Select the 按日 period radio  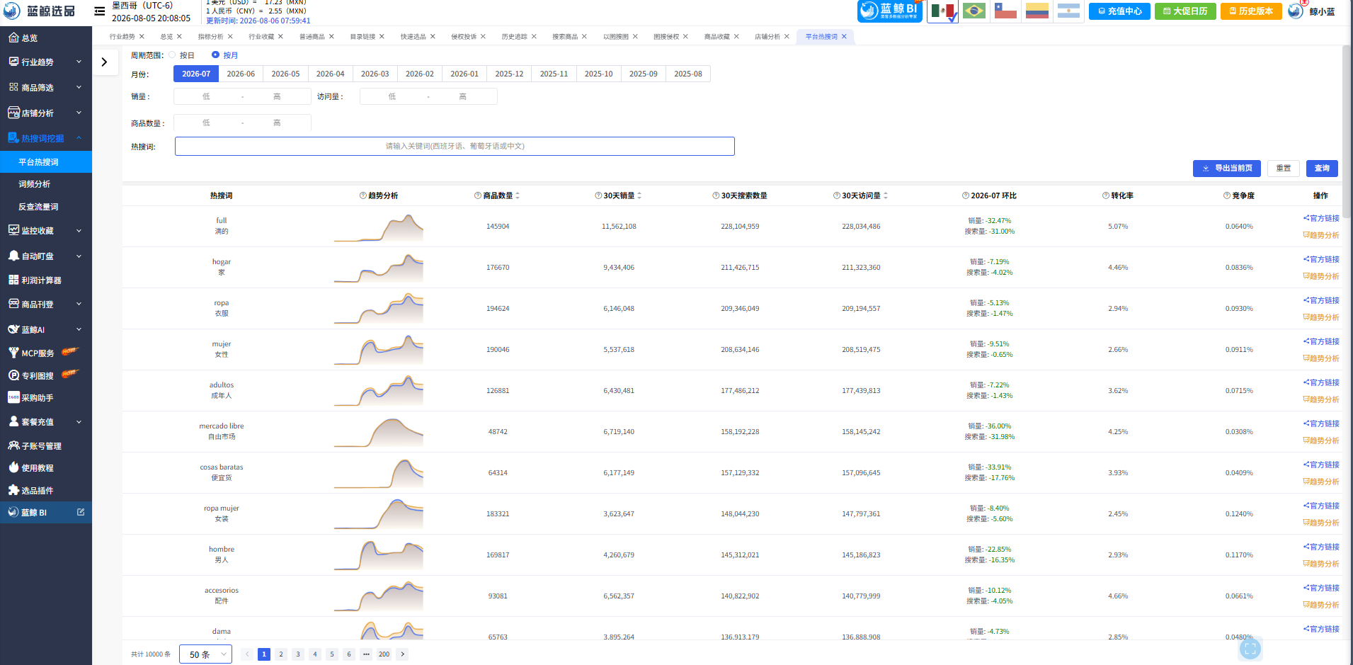pos(172,55)
